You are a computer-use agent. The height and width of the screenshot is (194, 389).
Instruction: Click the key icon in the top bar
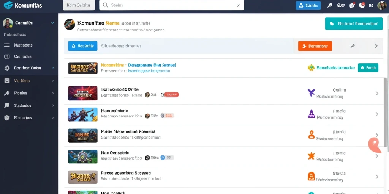coord(329,5)
